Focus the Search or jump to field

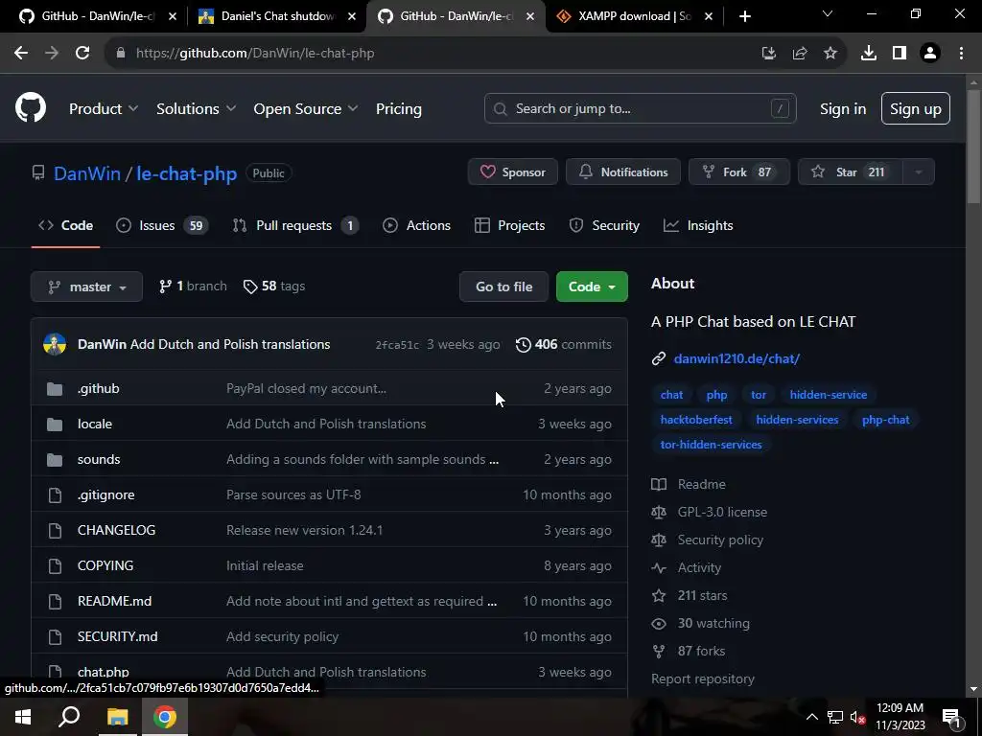click(640, 108)
